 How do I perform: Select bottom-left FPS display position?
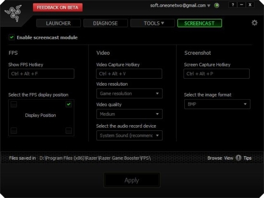point(13,130)
